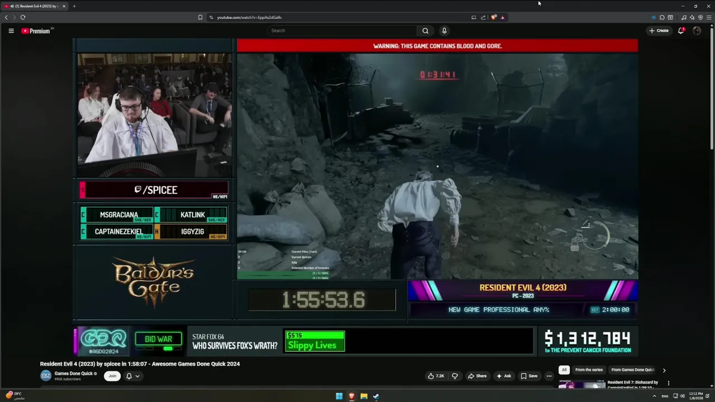The image size is (715, 402).
Task: Open the browser main menu icon
Action: (x=709, y=17)
